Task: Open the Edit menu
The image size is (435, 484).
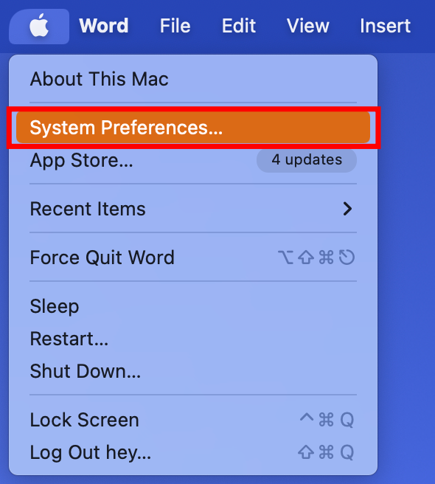Action: 239,26
